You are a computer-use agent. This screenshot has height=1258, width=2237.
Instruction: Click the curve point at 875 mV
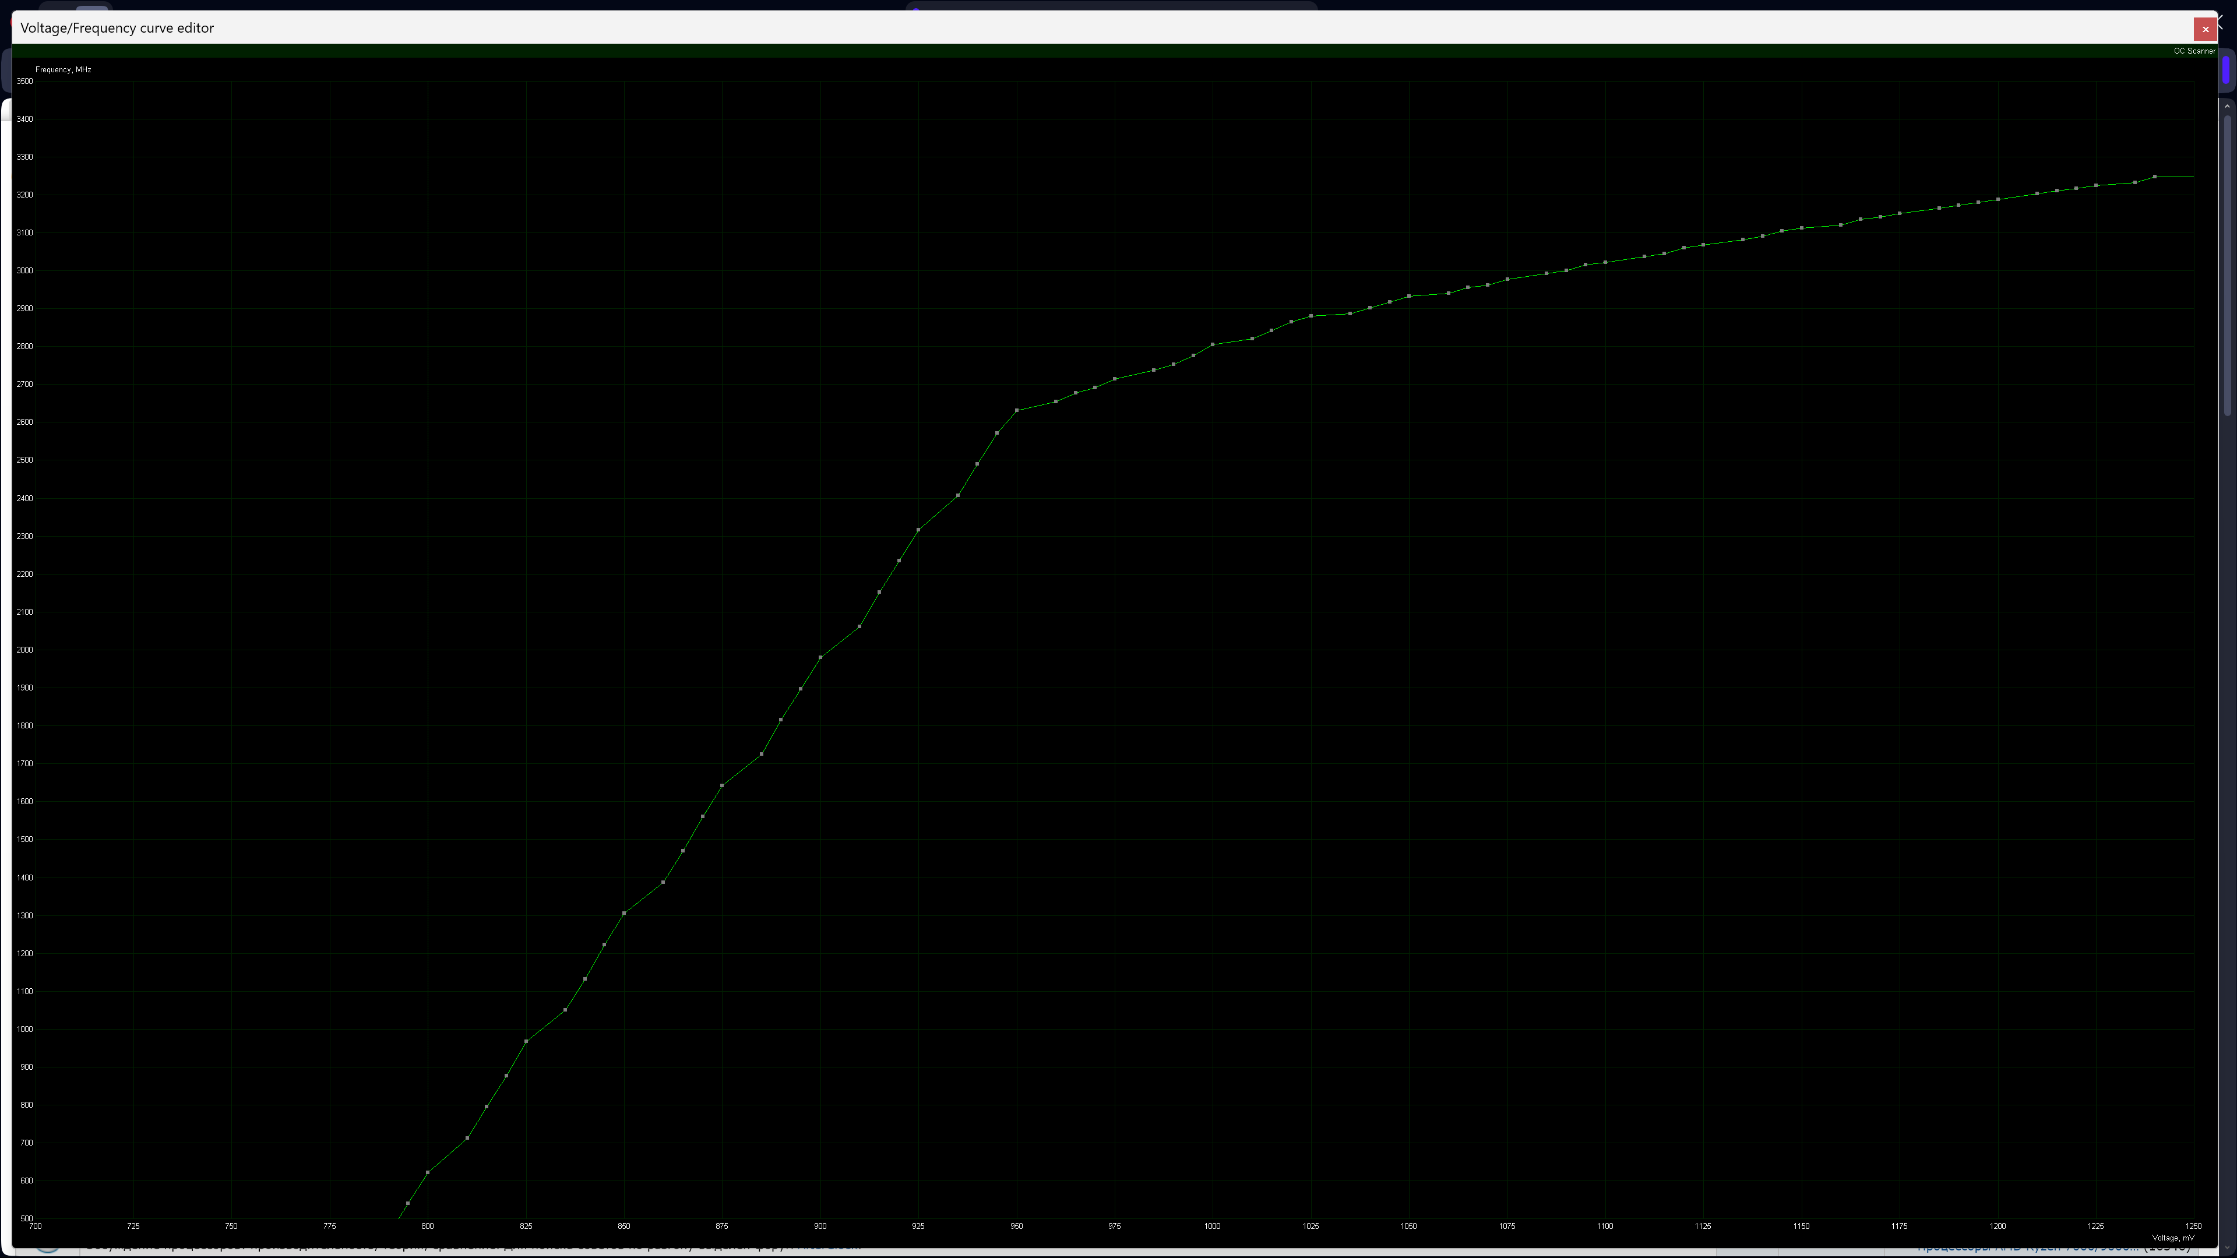click(723, 785)
